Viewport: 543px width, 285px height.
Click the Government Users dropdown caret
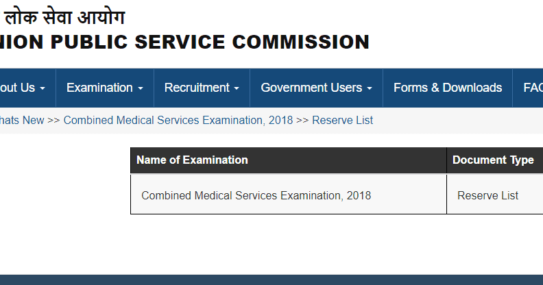(x=369, y=88)
